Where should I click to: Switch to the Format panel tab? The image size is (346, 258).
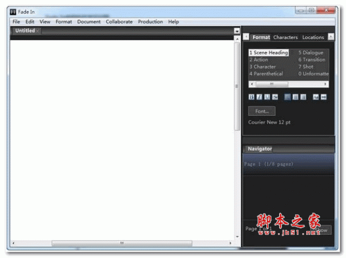click(x=261, y=37)
